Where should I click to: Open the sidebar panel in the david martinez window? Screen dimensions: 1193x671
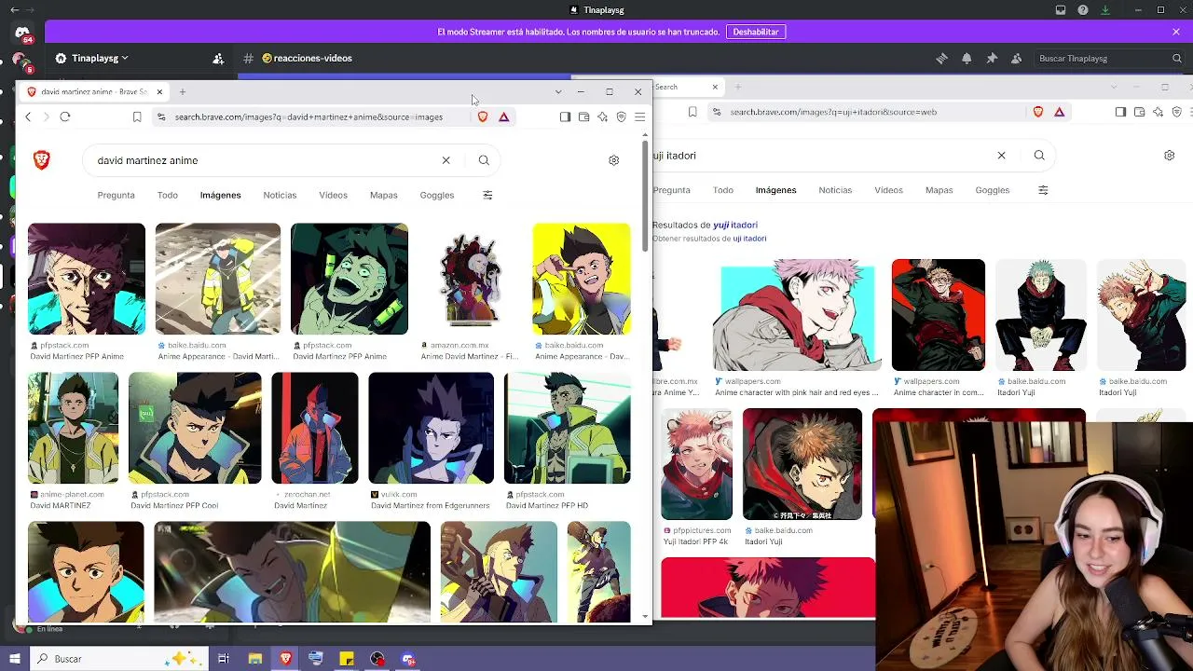click(x=565, y=116)
